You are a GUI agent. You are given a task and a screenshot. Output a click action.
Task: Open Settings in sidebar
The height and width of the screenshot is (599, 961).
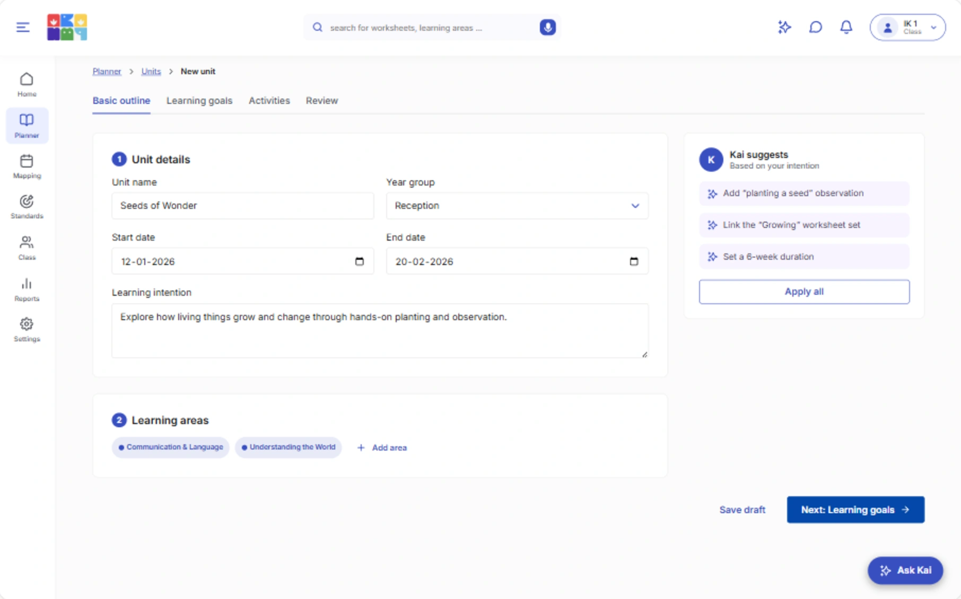click(27, 330)
